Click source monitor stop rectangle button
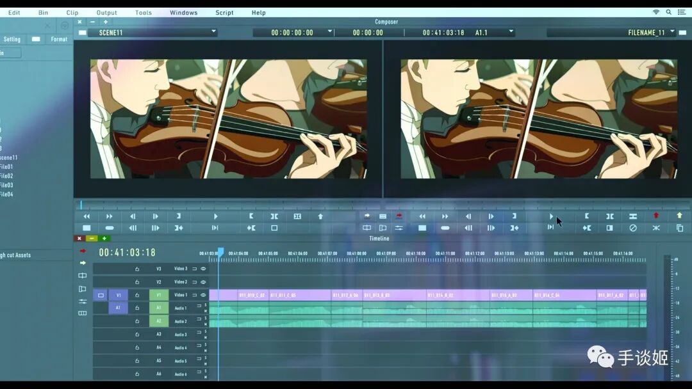Image resolution: width=692 pixels, height=389 pixels. tap(86, 228)
